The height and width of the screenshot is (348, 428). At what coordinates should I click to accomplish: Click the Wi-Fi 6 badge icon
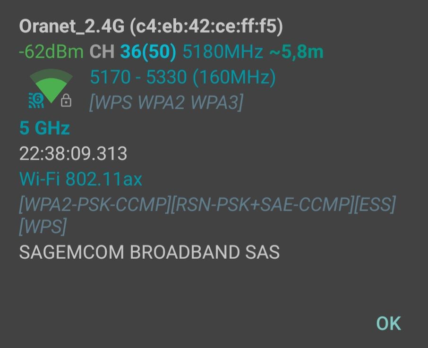pyautogui.click(x=36, y=101)
